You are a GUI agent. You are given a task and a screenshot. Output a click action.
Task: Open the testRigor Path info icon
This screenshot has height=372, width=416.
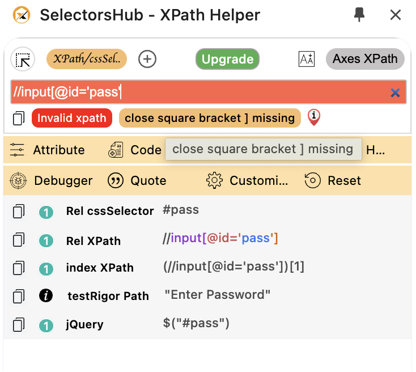[x=46, y=295]
